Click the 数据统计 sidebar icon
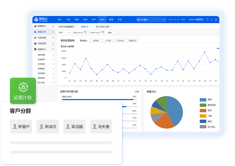The width and height of the screenshot is (235, 166). tap(35, 27)
